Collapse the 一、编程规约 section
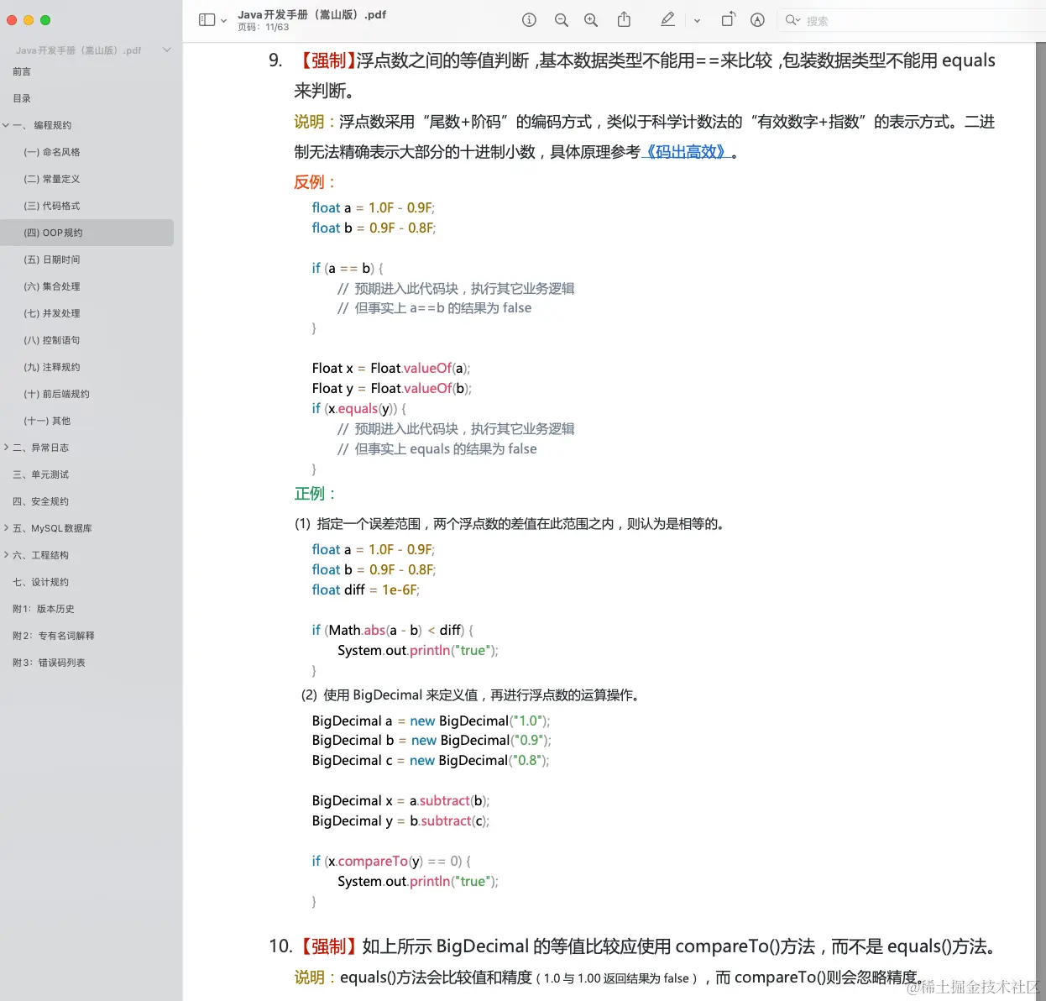The width and height of the screenshot is (1046, 1001). tap(8, 124)
